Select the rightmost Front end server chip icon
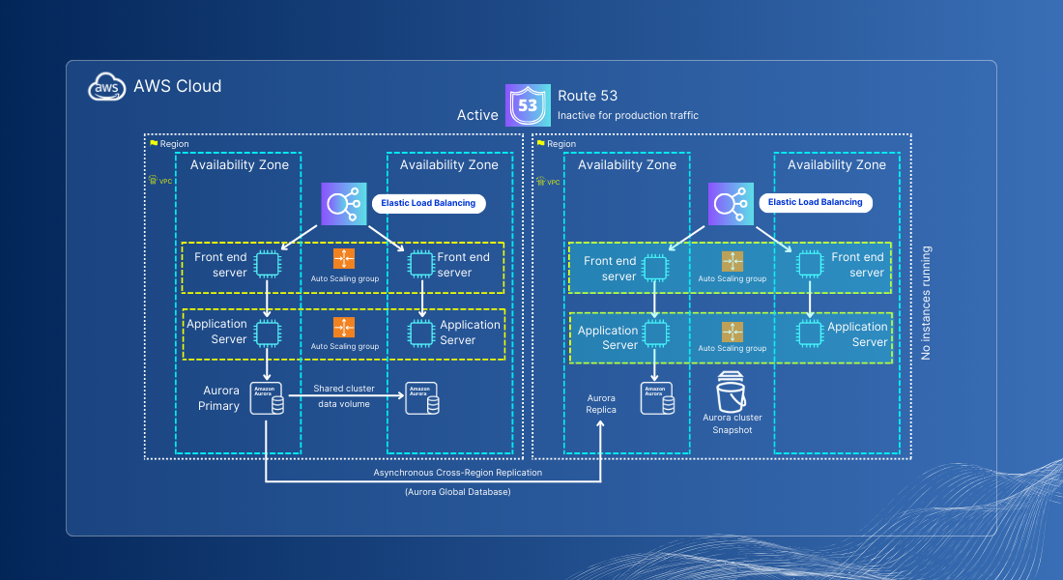The image size is (1063, 580). tap(810, 264)
